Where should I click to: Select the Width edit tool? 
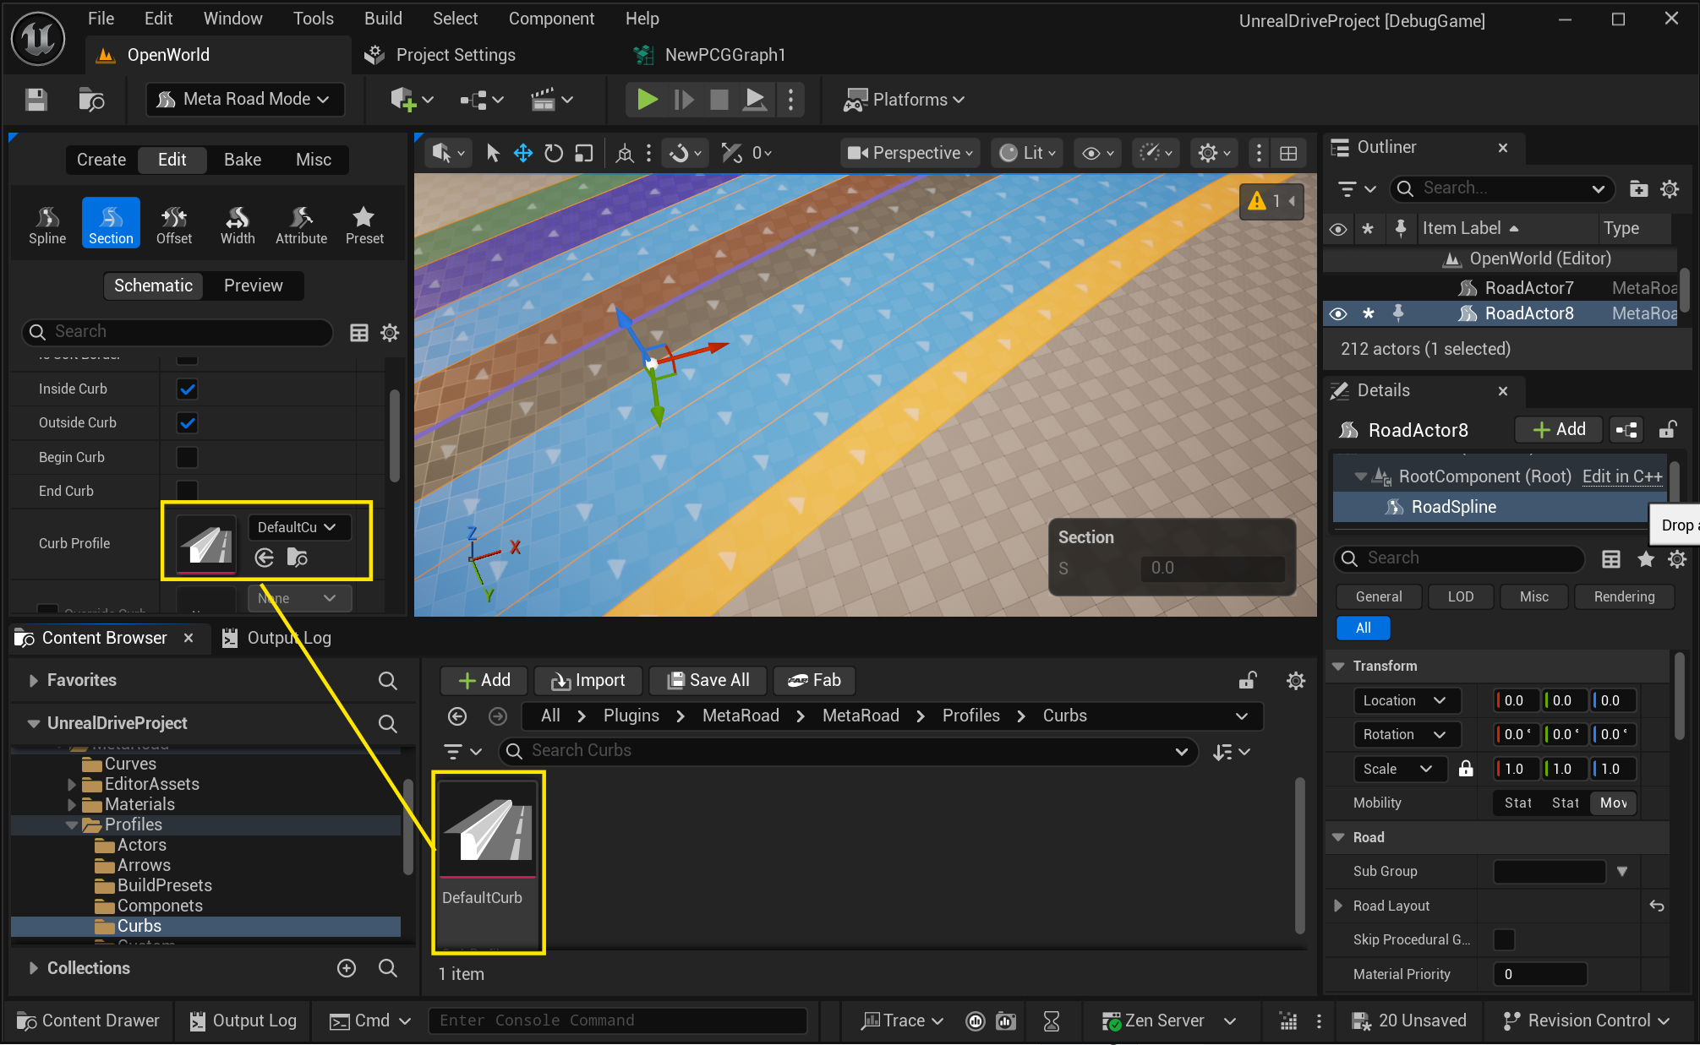point(238,225)
